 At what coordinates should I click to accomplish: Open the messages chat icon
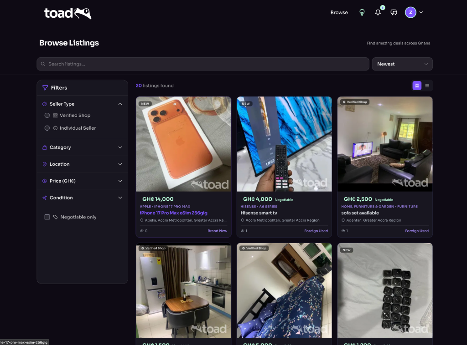click(x=394, y=12)
